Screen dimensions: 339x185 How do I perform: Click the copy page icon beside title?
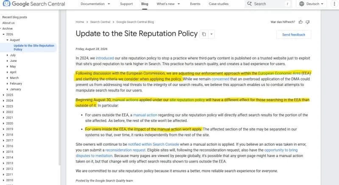pos(204,34)
